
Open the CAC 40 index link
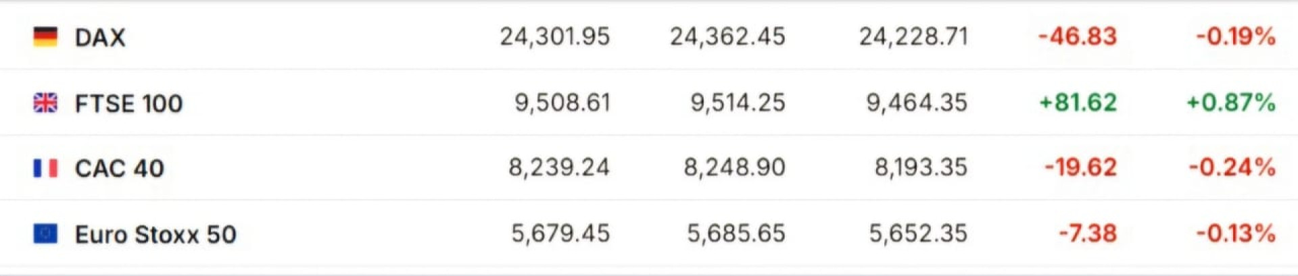click(119, 168)
